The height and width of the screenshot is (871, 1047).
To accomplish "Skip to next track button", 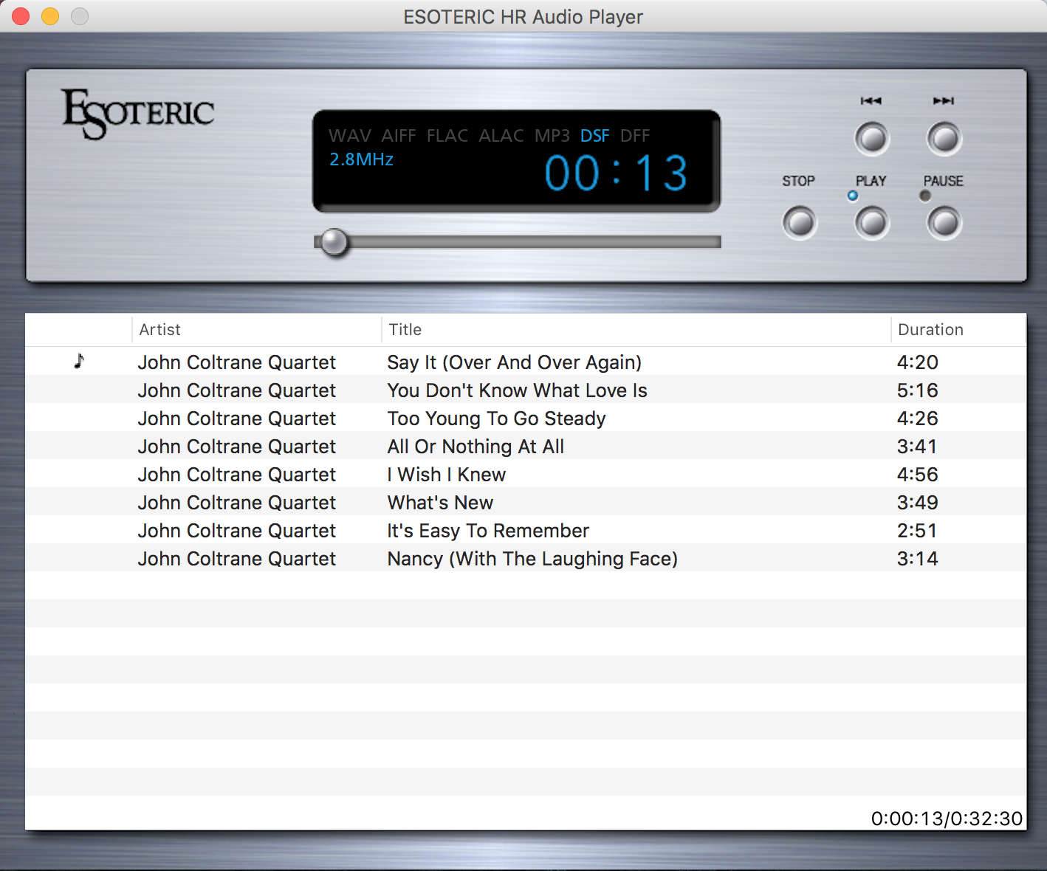I will (944, 139).
